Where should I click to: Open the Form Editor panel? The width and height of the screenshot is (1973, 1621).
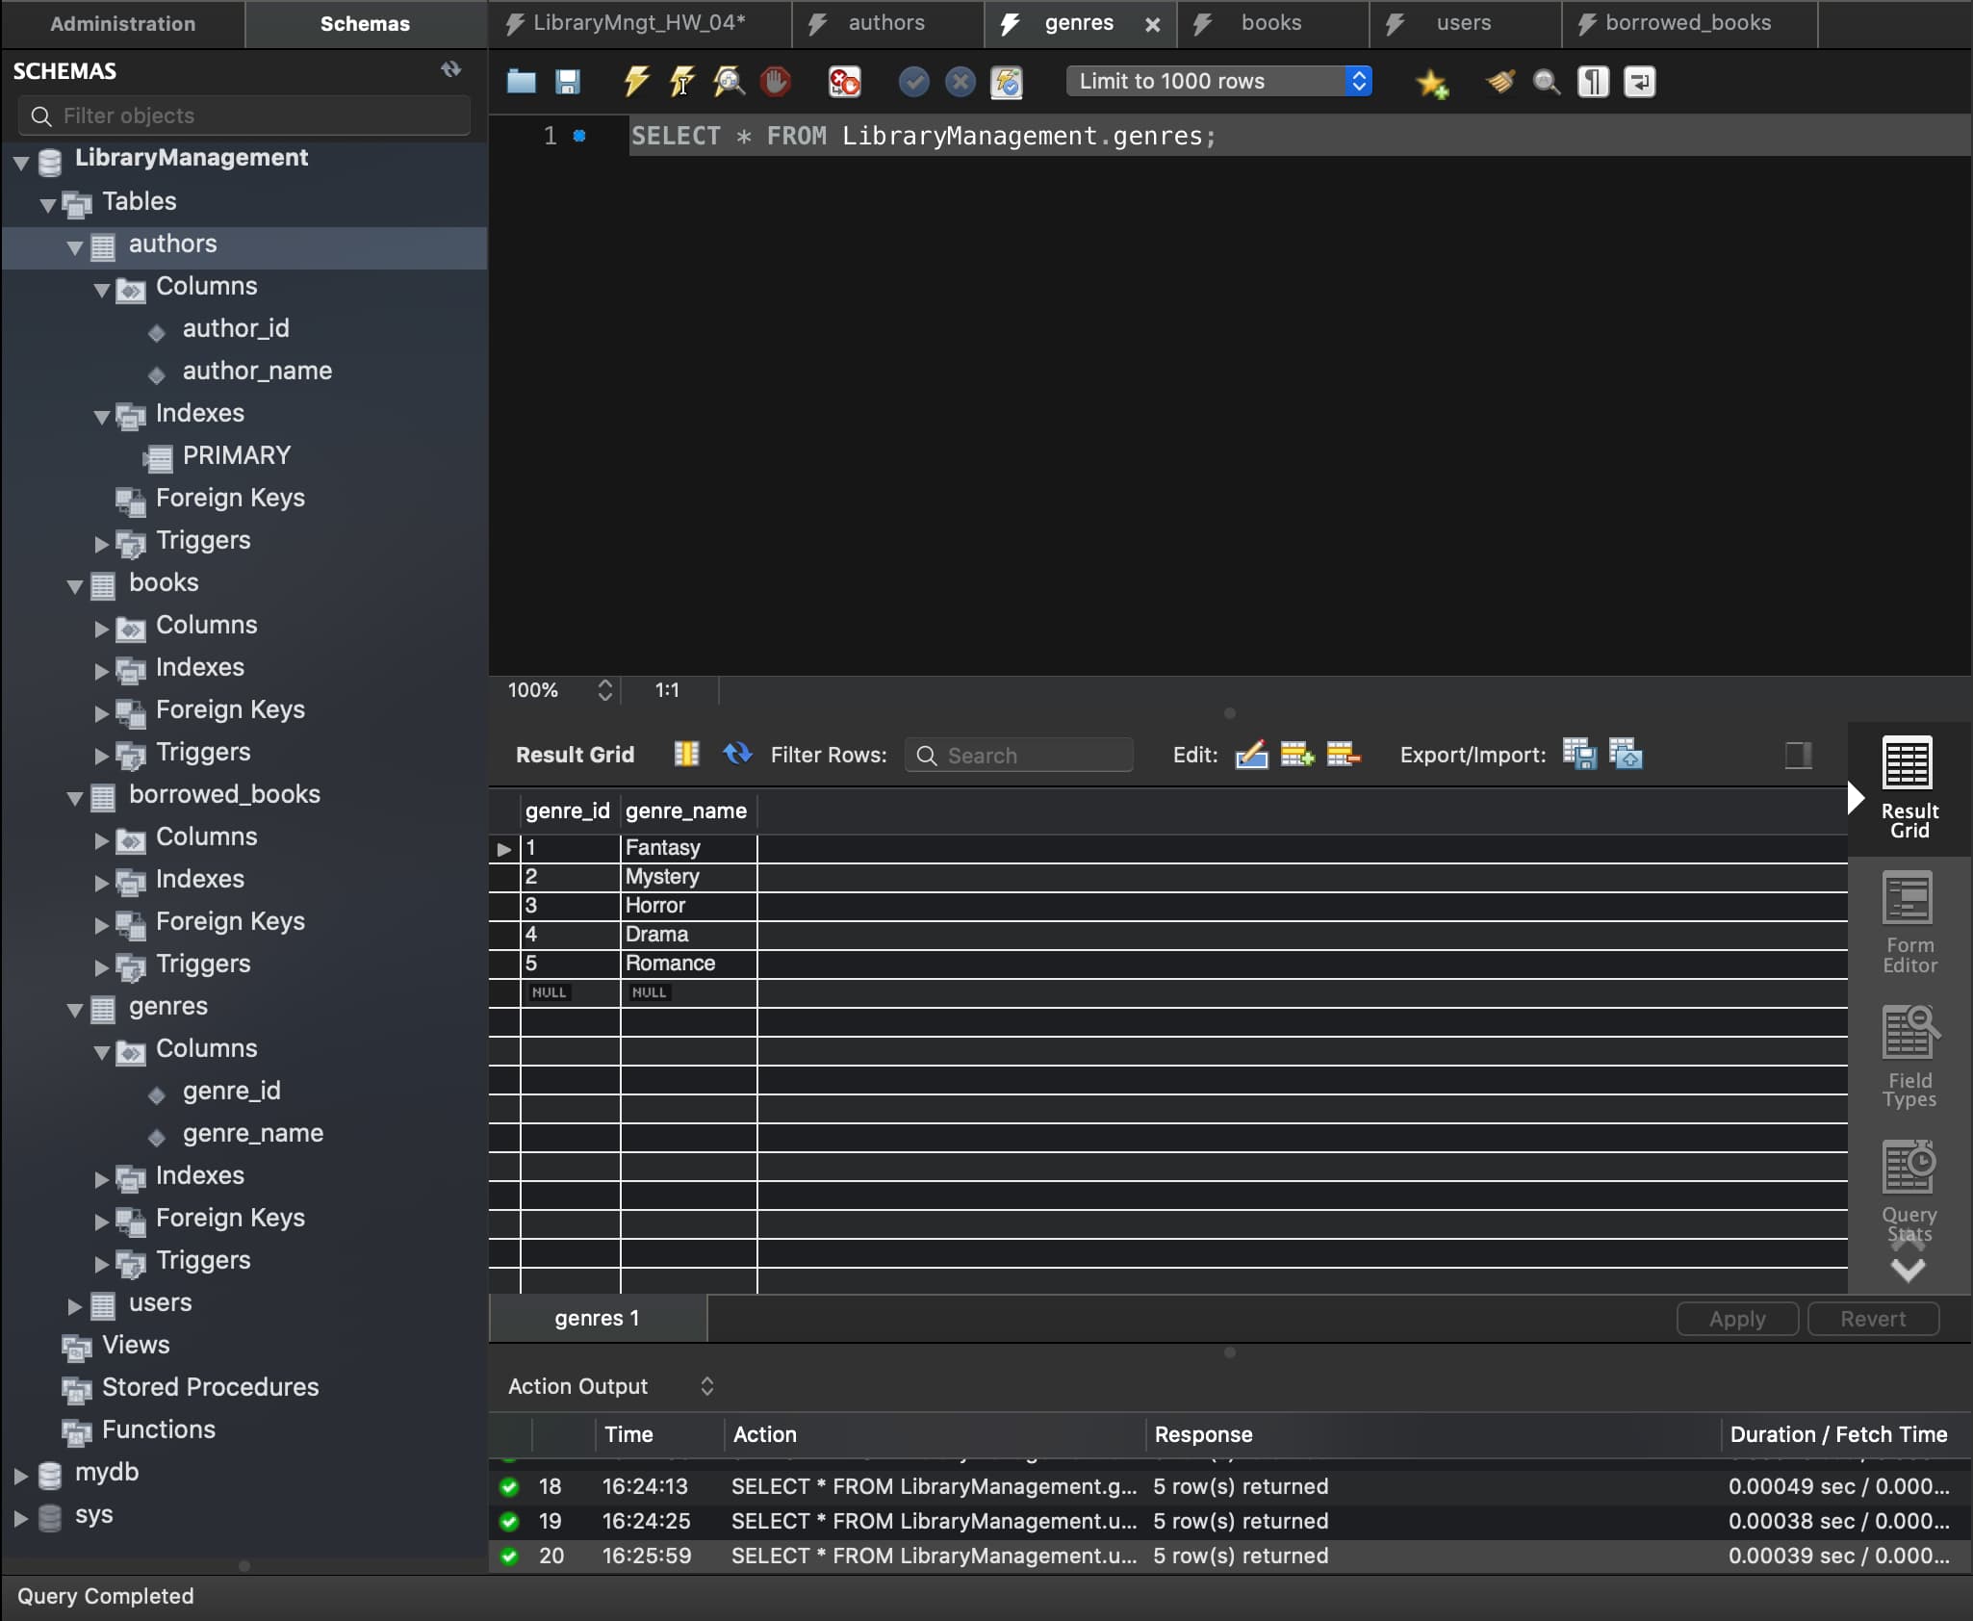[1909, 923]
